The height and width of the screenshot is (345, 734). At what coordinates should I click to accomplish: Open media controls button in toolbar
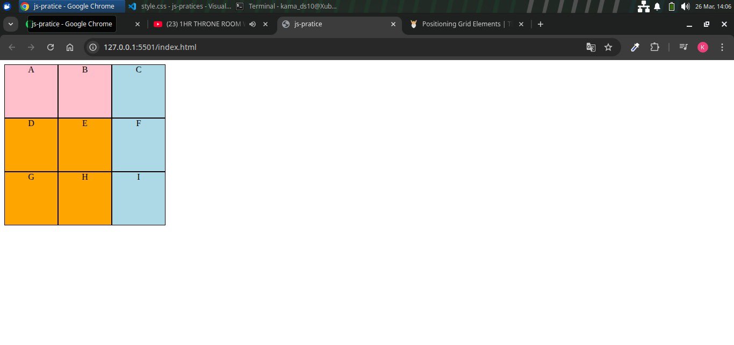[683, 47]
